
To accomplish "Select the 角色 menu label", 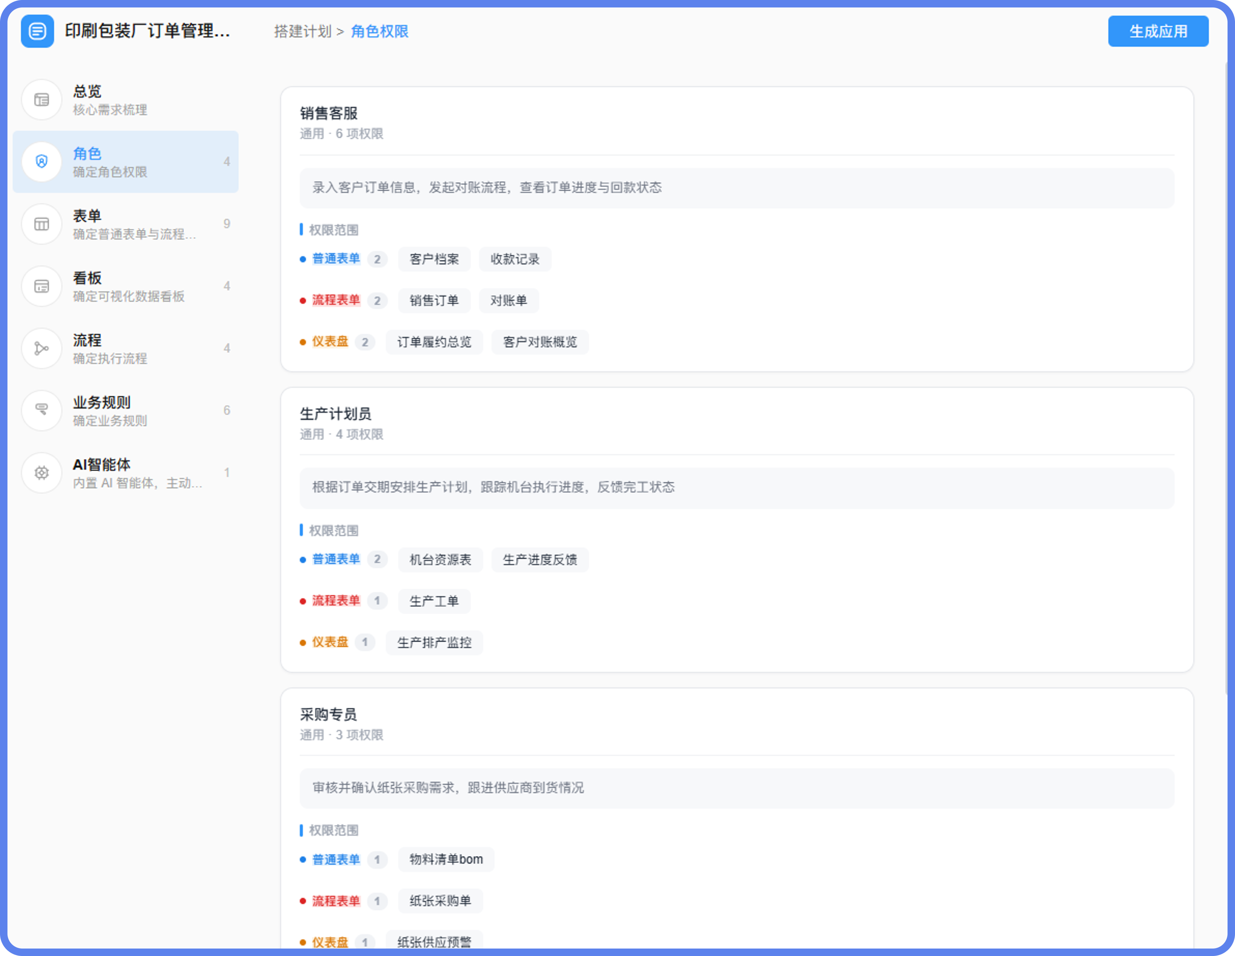I will click(x=87, y=153).
